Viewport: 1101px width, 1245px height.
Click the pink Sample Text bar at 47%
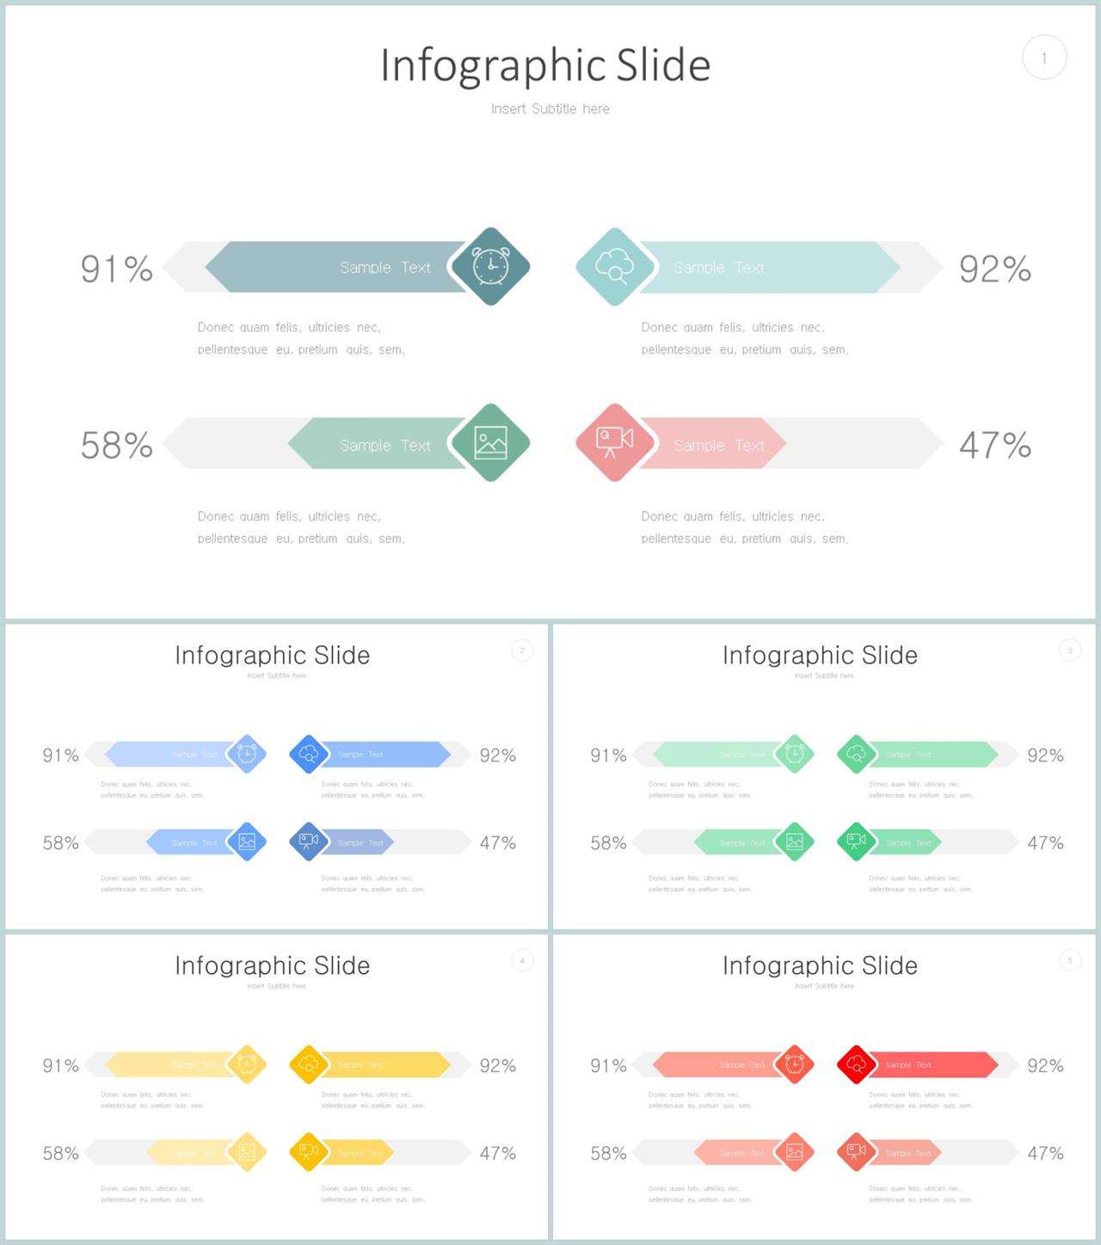click(x=712, y=444)
